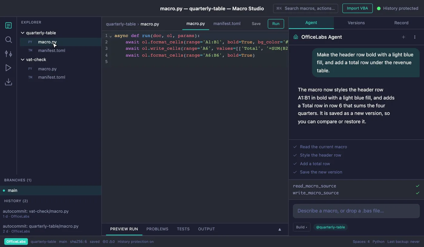
Task: Open the Run view triangle icon in the activity bar
Action: [8, 68]
